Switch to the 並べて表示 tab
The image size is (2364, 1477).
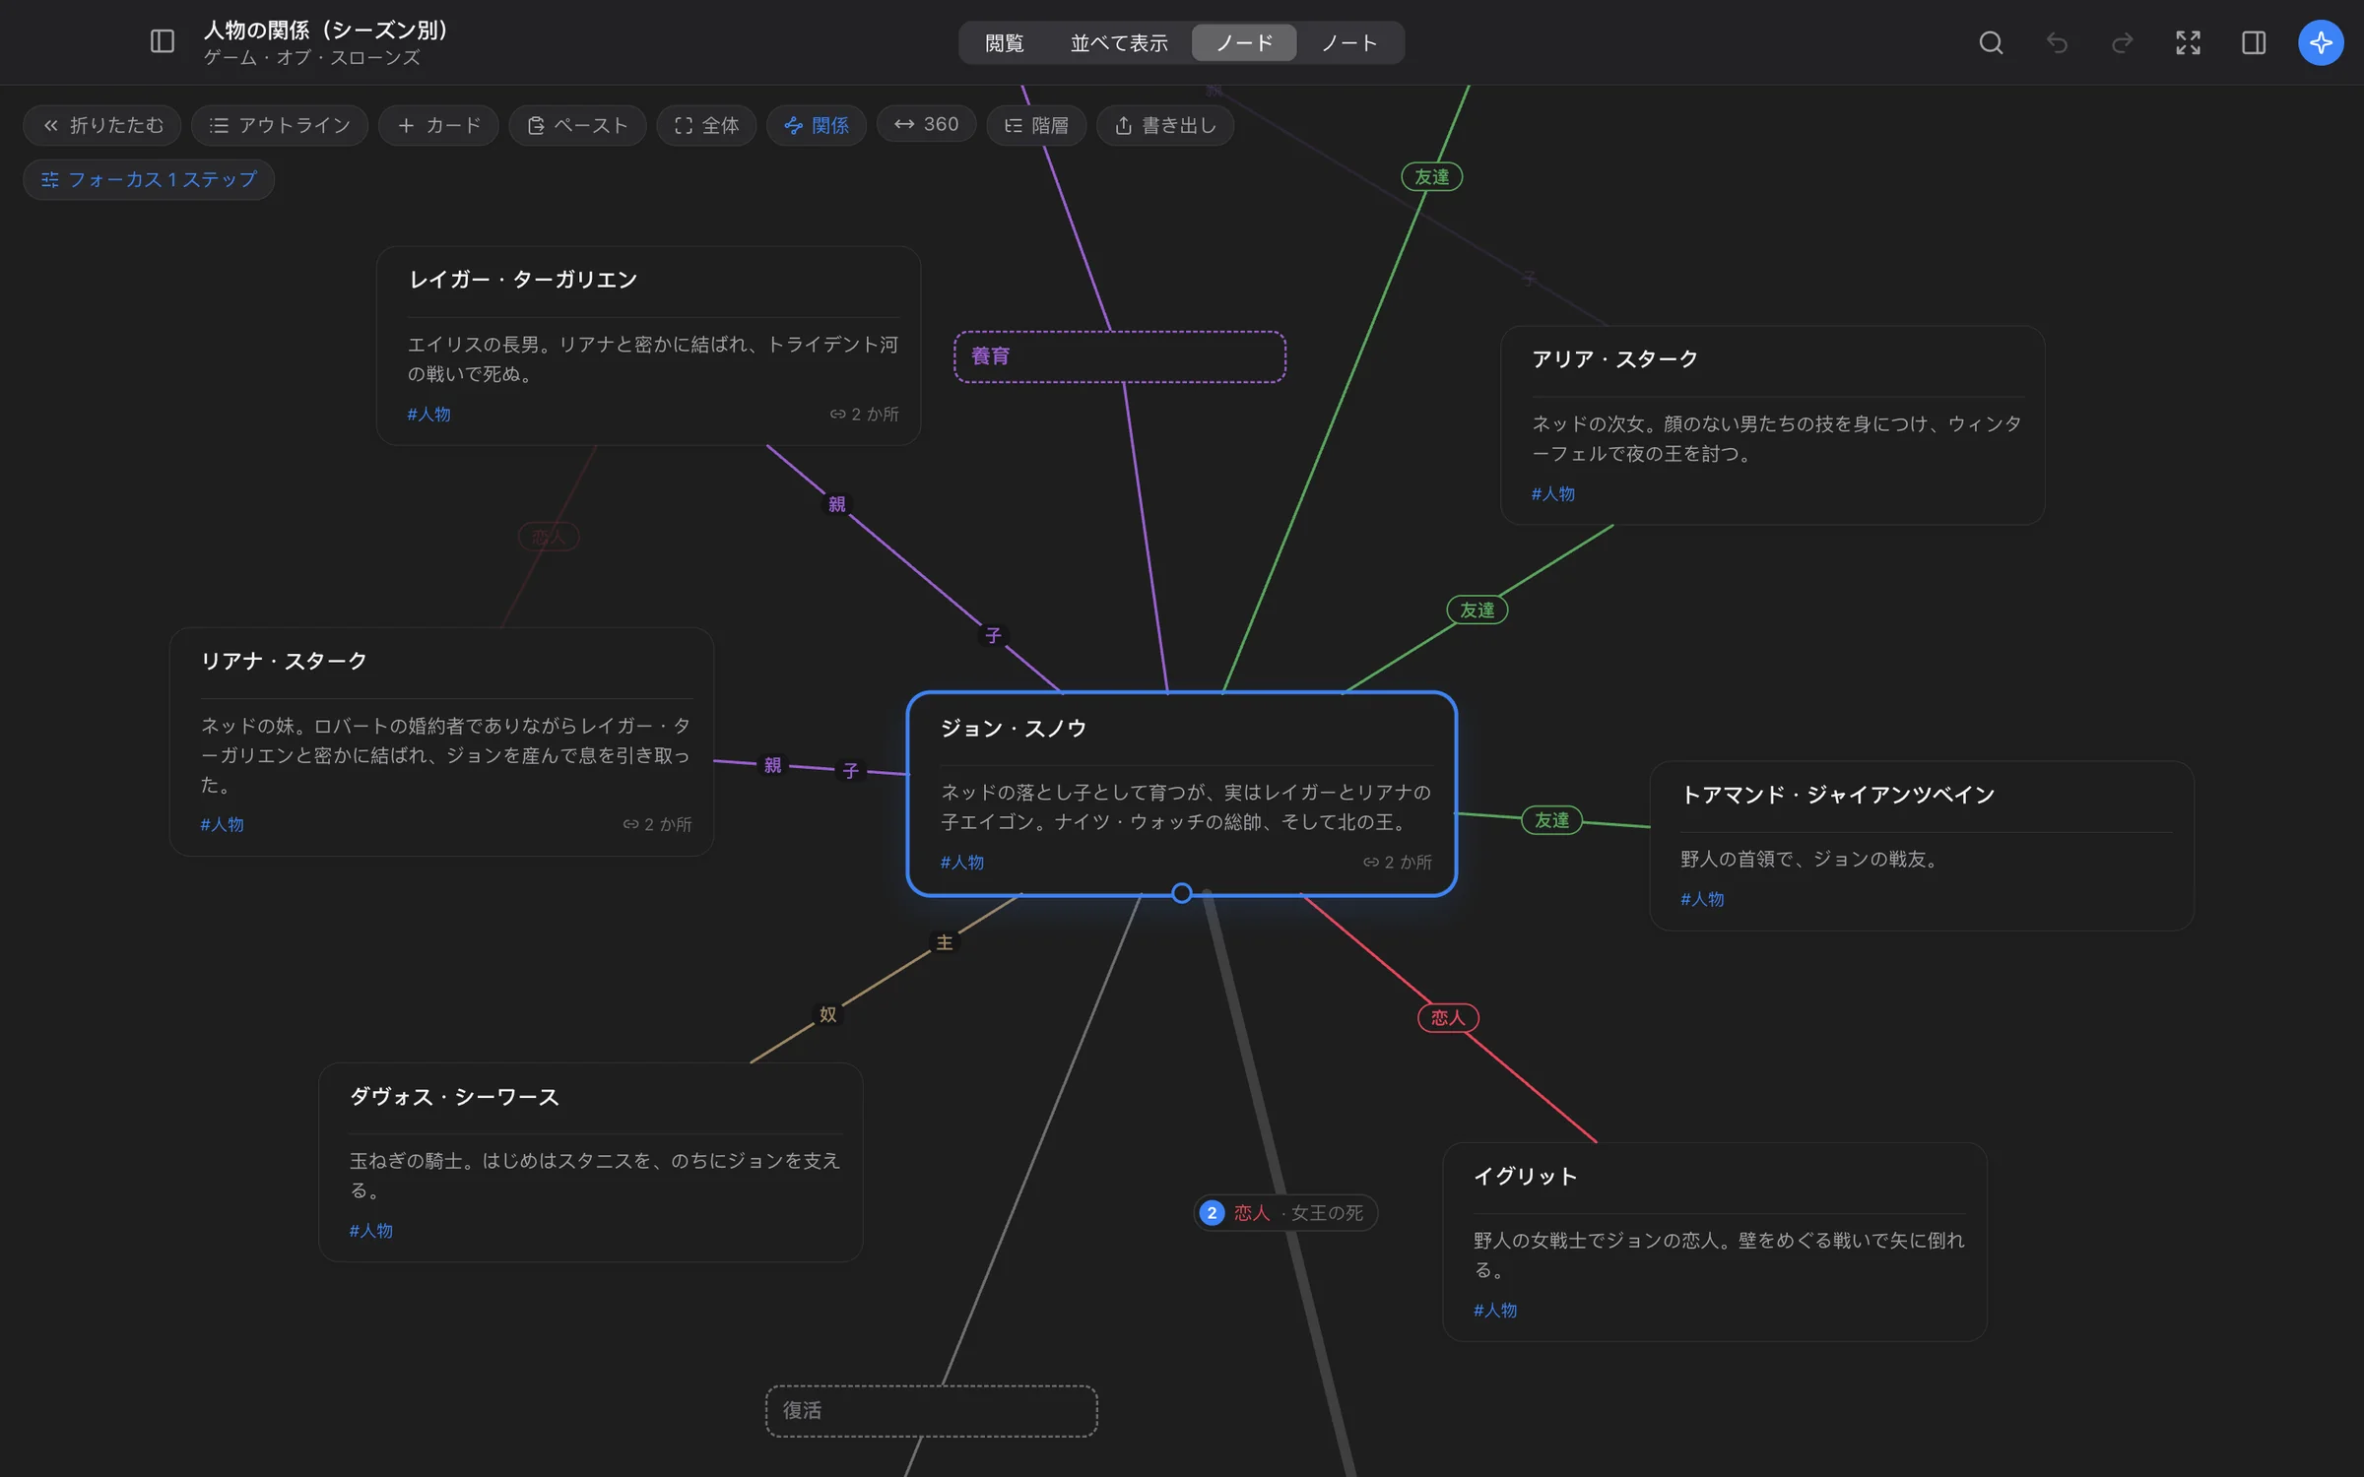click(x=1119, y=42)
